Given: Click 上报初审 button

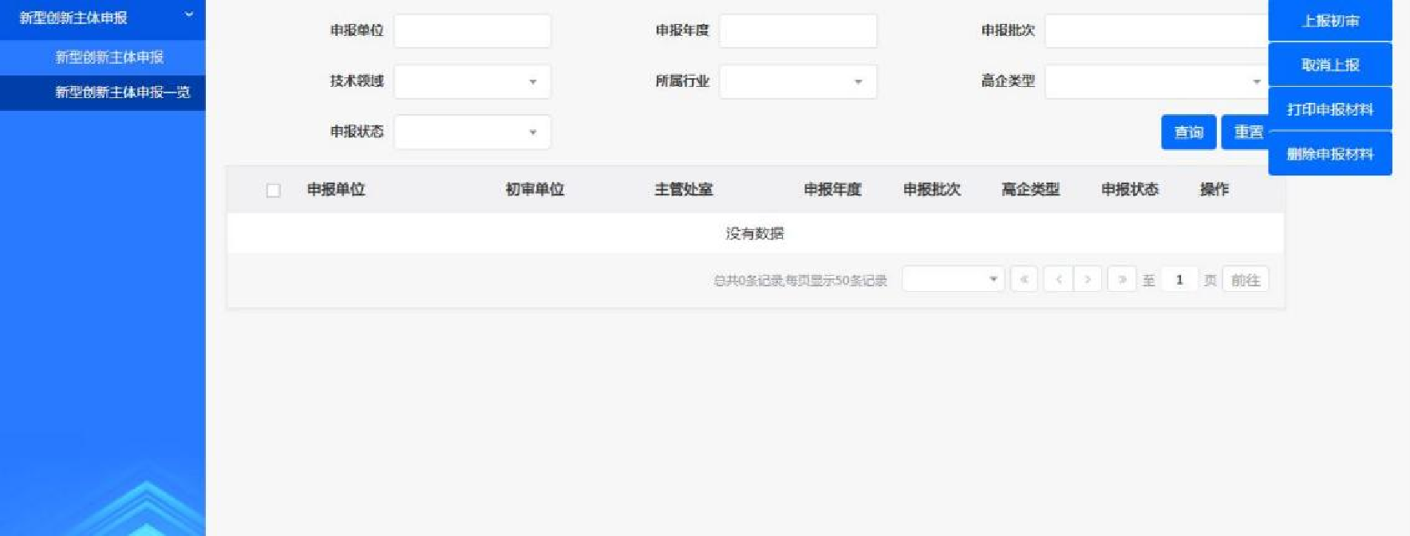Looking at the screenshot, I should click(x=1330, y=21).
